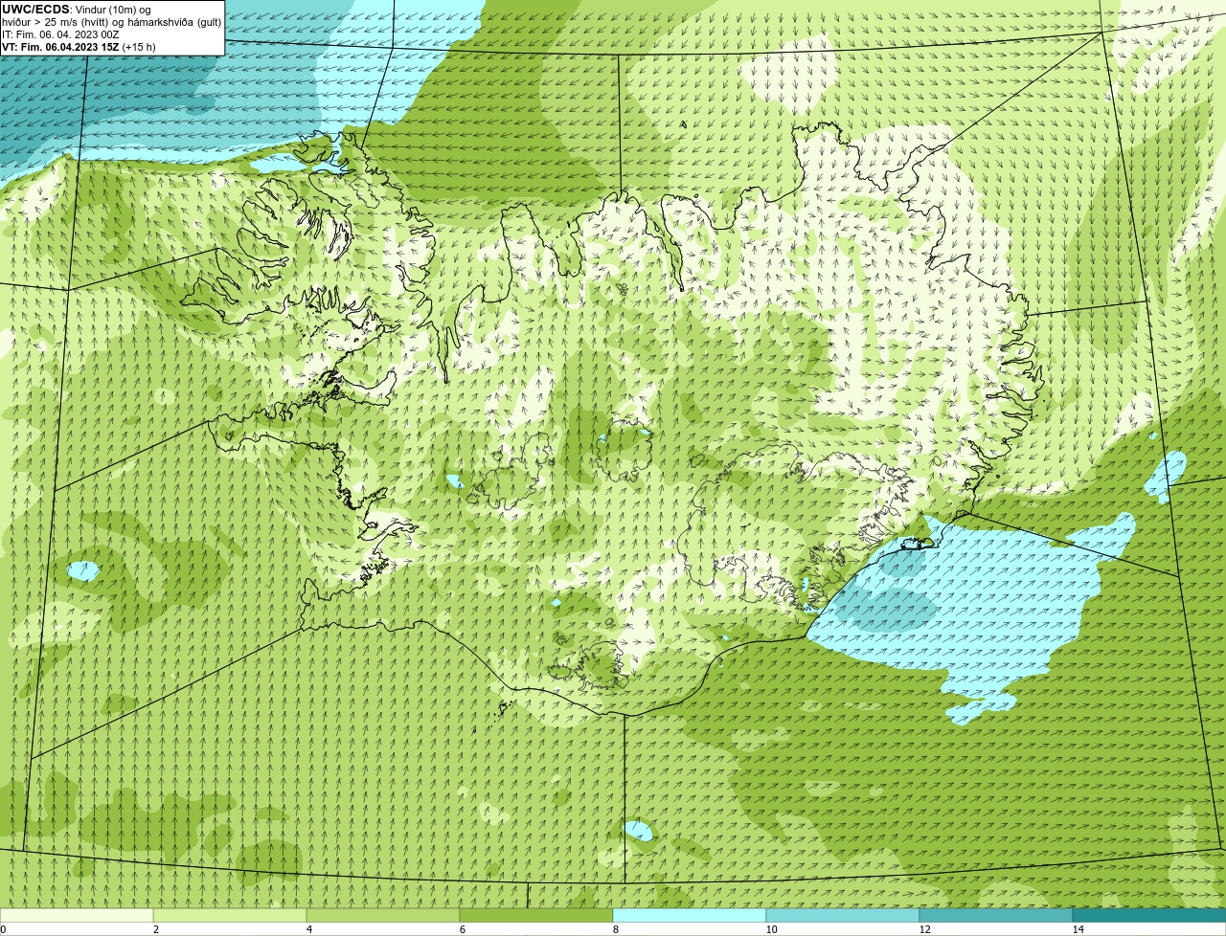Click the 2–4 m/s legend color segment
This screenshot has height=936, width=1226.
pos(230,915)
